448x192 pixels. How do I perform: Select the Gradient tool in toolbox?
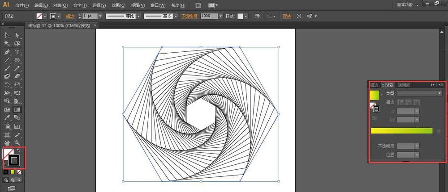coord(17,109)
